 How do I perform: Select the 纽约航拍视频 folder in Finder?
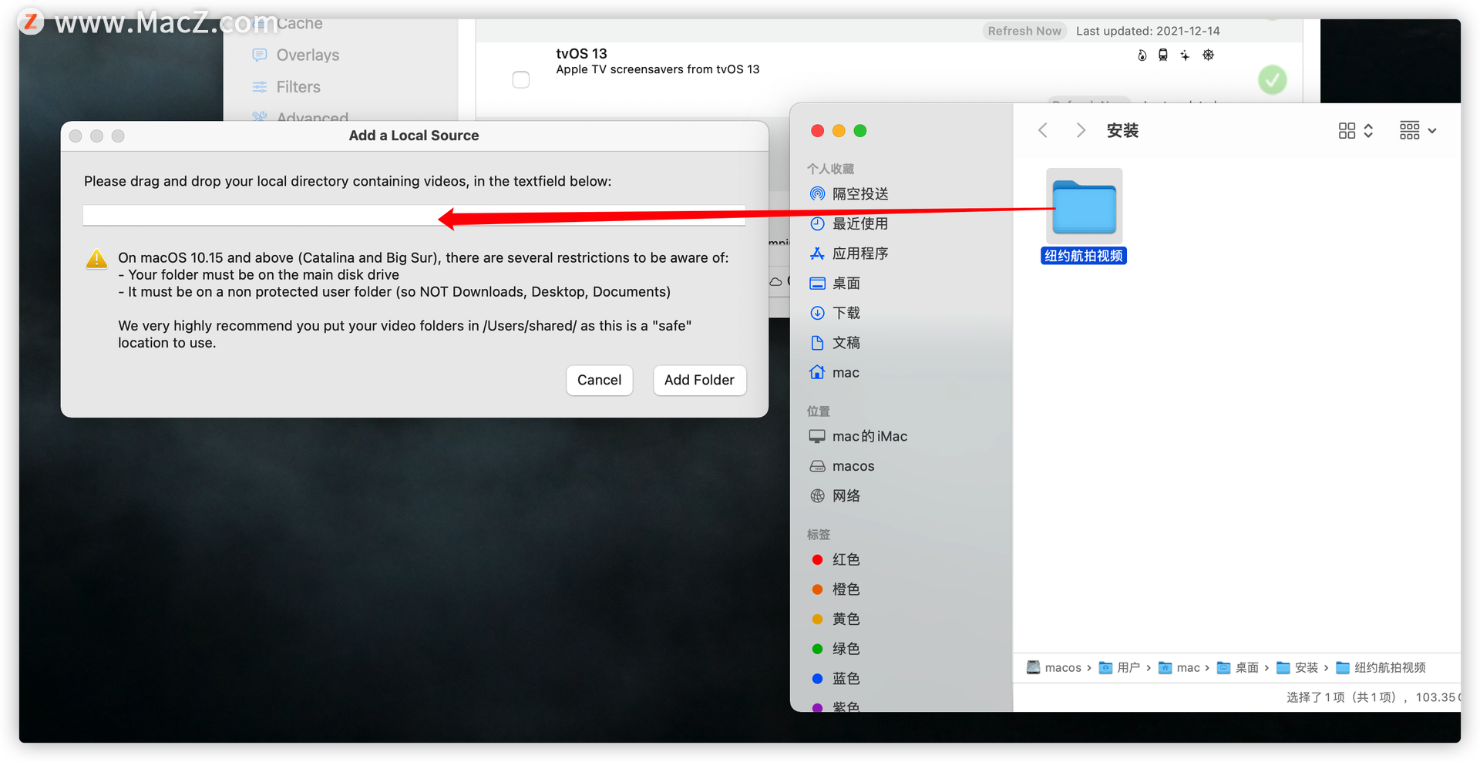(1084, 217)
